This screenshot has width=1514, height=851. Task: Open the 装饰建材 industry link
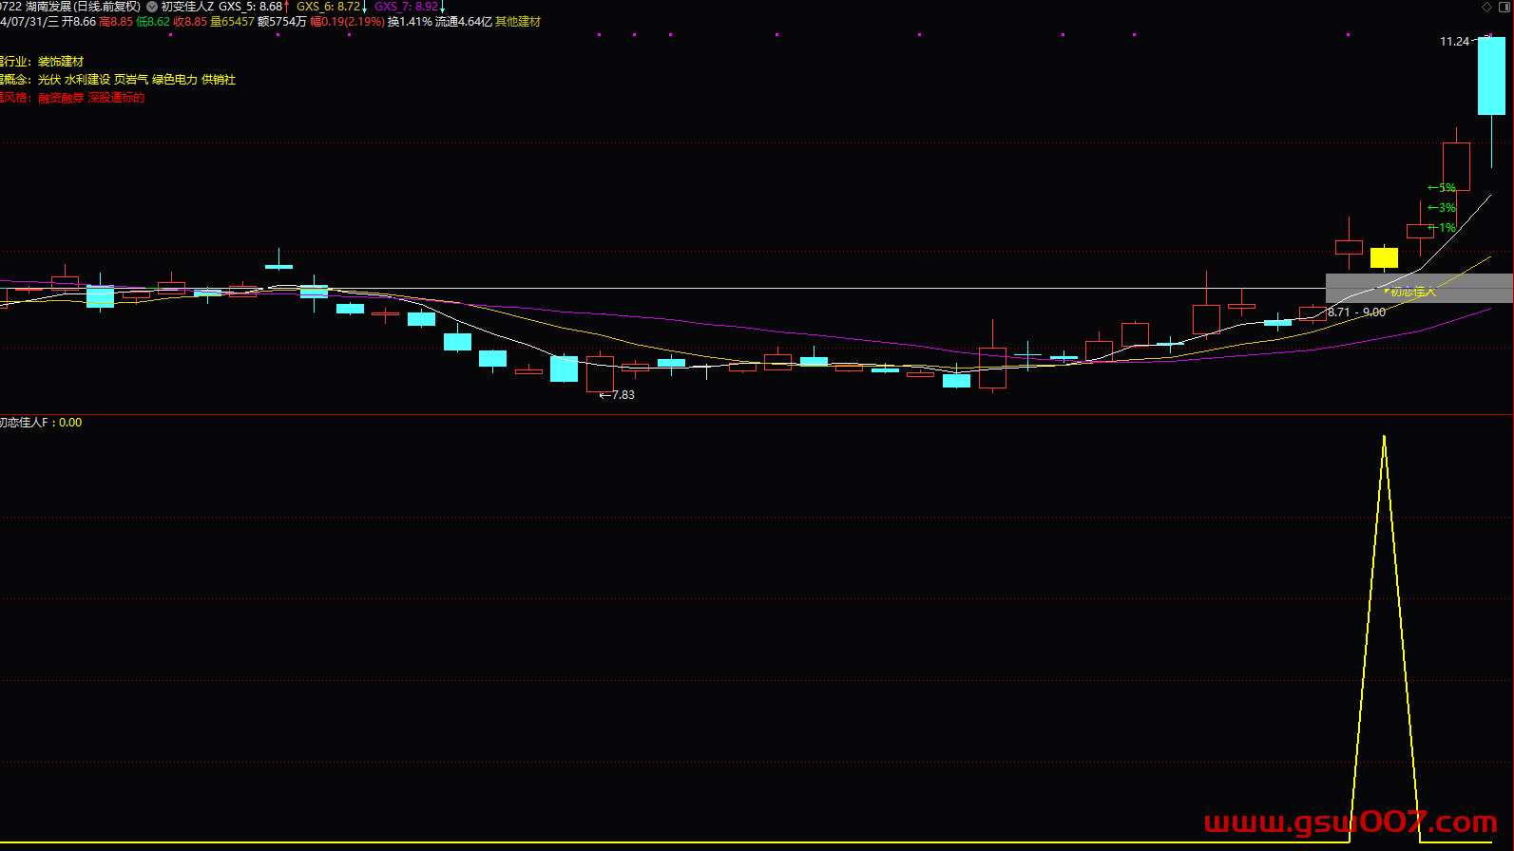[x=61, y=62]
